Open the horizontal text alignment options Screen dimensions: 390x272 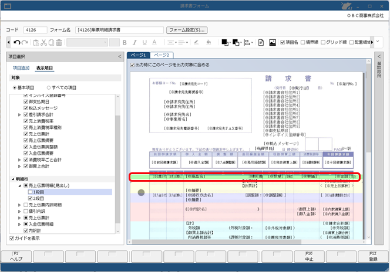click(172, 42)
